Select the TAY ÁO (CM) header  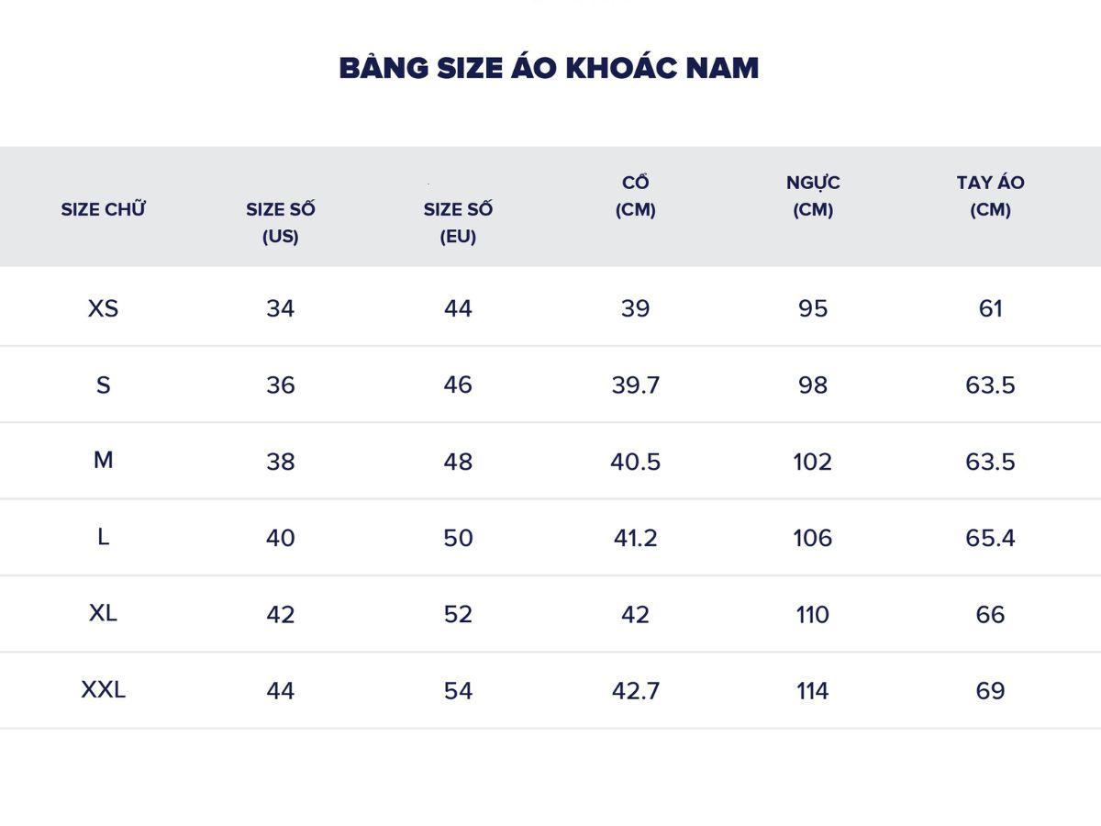pos(990,195)
